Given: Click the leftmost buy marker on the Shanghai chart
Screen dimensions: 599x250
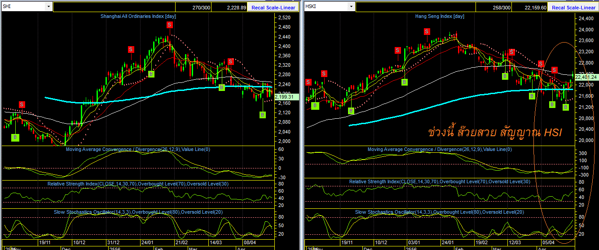Looking at the screenshot, I should click(x=15, y=137).
